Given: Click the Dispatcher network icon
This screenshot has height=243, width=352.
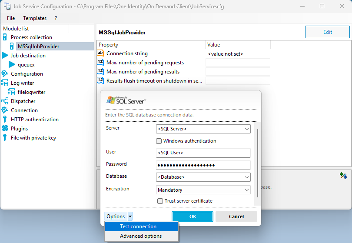Looking at the screenshot, I should click(5, 101).
